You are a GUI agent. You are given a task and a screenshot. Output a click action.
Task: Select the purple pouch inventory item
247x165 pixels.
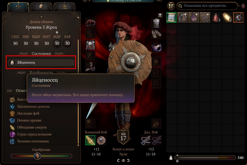(194, 17)
